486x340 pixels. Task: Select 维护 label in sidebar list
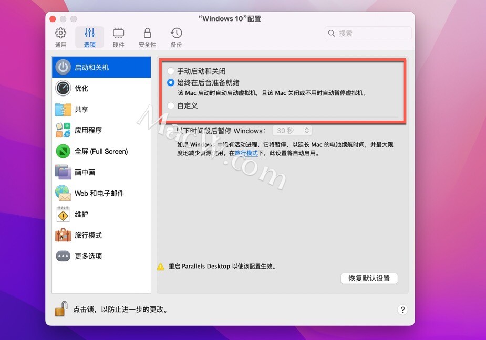pos(81,214)
